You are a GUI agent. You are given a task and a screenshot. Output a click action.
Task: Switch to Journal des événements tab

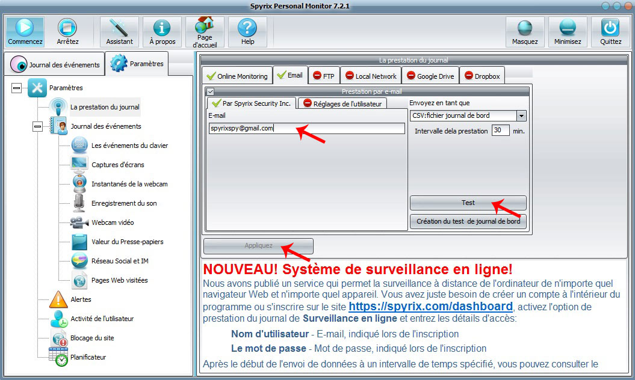[x=55, y=64]
